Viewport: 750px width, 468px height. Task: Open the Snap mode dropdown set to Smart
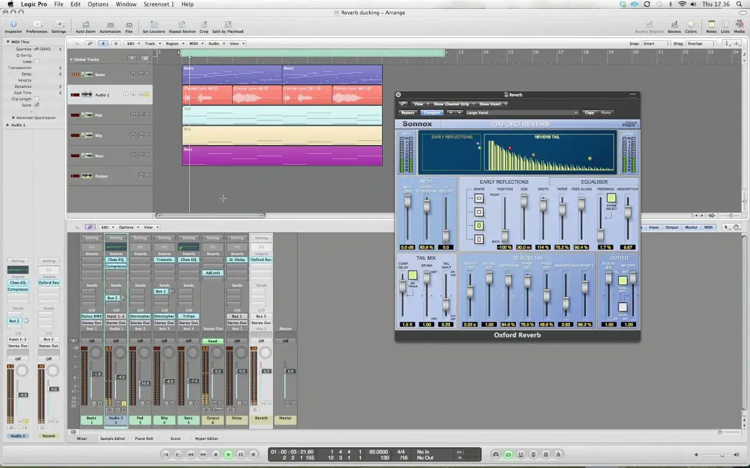pyautogui.click(x=655, y=43)
